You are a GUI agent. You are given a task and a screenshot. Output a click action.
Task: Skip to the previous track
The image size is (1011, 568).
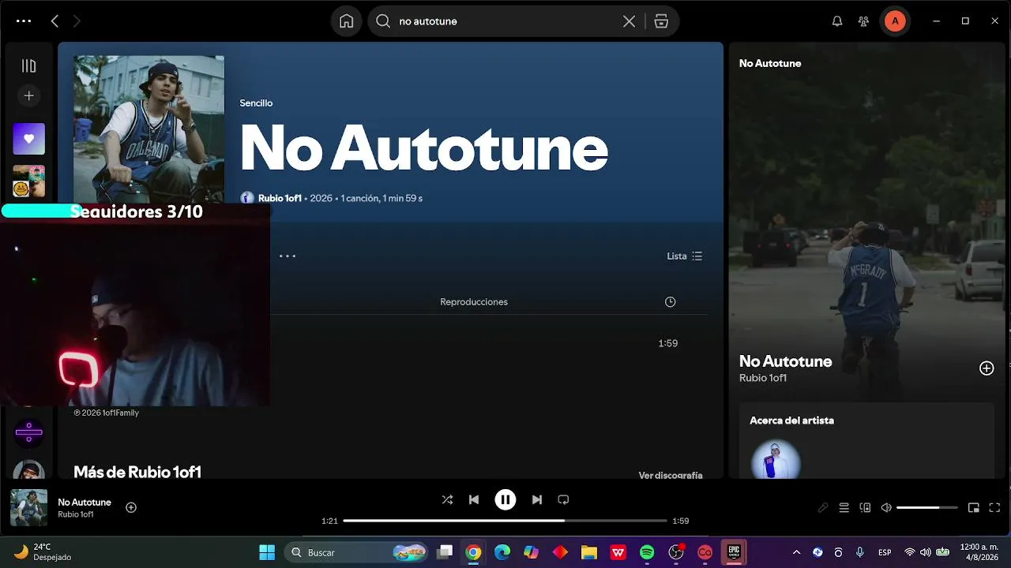(474, 499)
